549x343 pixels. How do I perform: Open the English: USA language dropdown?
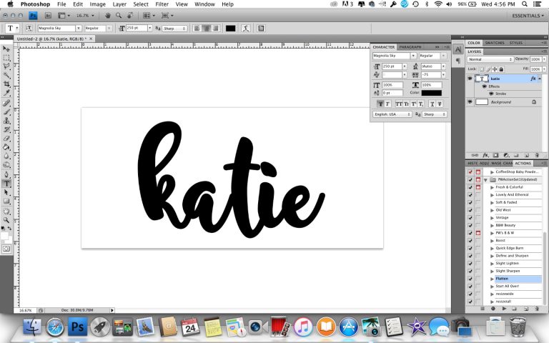coord(392,114)
